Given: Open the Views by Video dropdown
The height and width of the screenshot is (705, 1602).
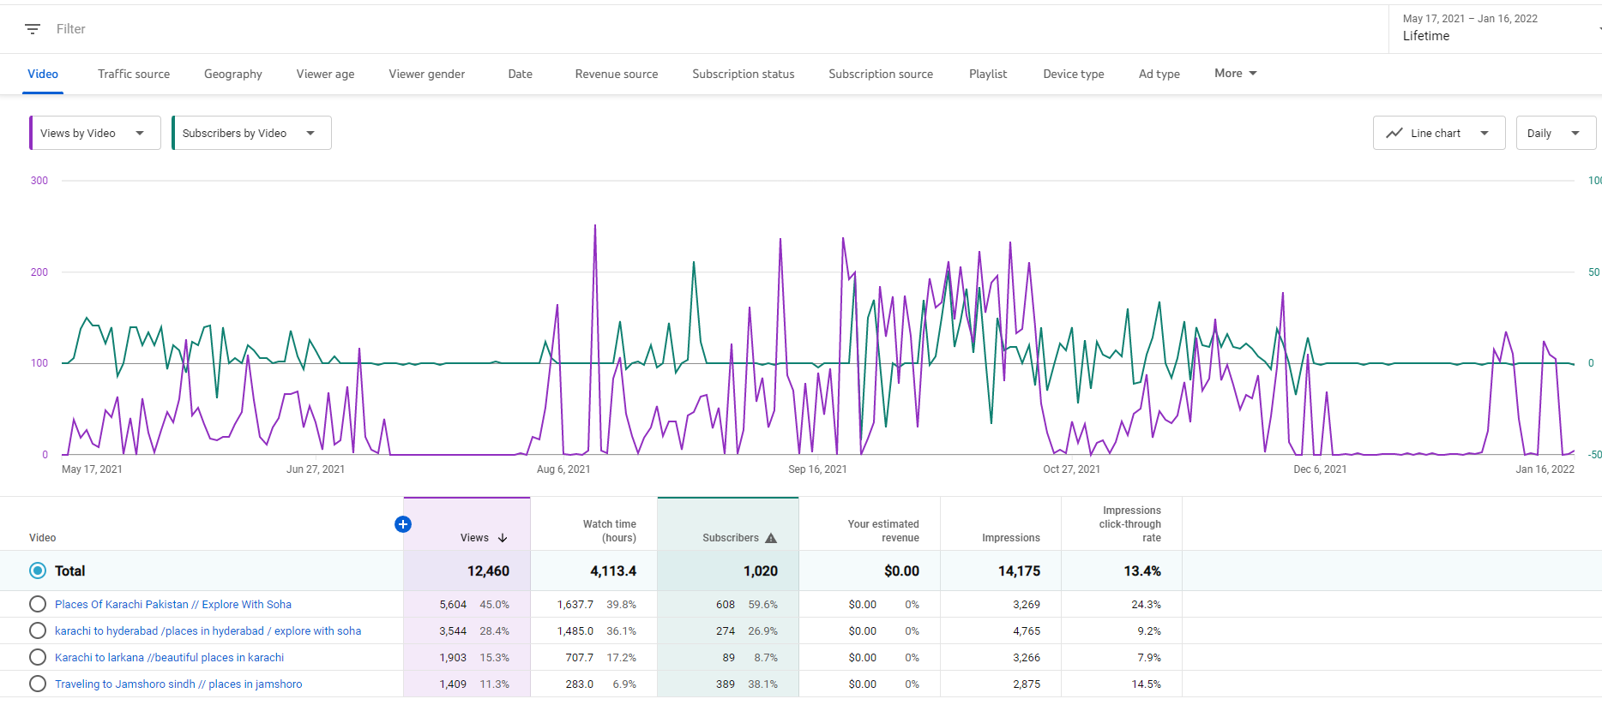Looking at the screenshot, I should point(95,133).
